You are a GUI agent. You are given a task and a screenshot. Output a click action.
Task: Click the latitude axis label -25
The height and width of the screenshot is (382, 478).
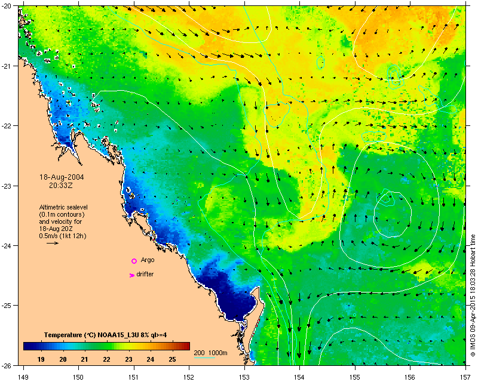pos(7,306)
